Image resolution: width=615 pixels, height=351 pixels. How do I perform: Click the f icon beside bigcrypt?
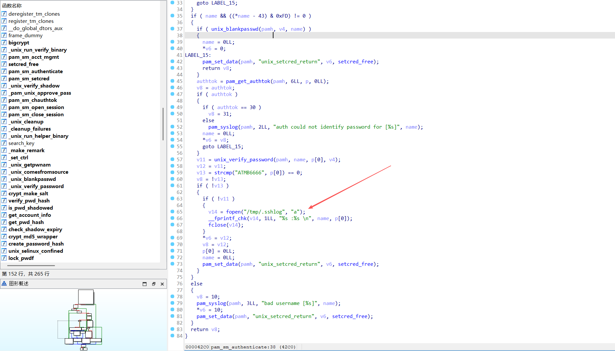(x=4, y=42)
